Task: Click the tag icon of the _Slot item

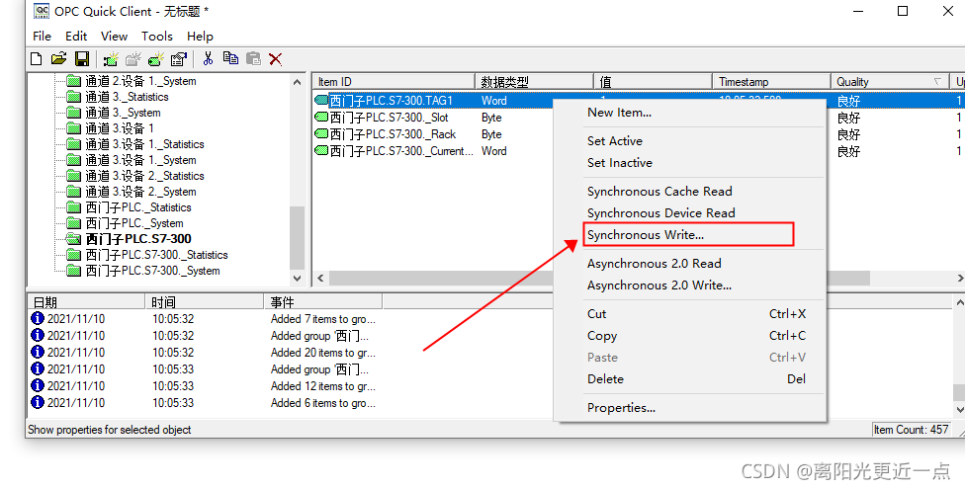Action: [x=321, y=117]
